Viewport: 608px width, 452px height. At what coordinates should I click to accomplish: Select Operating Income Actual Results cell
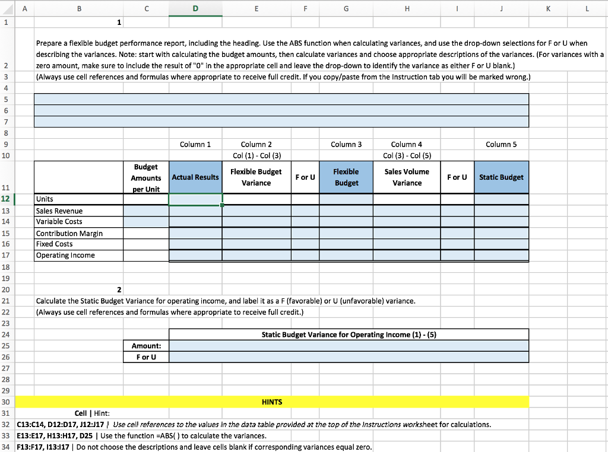[195, 256]
